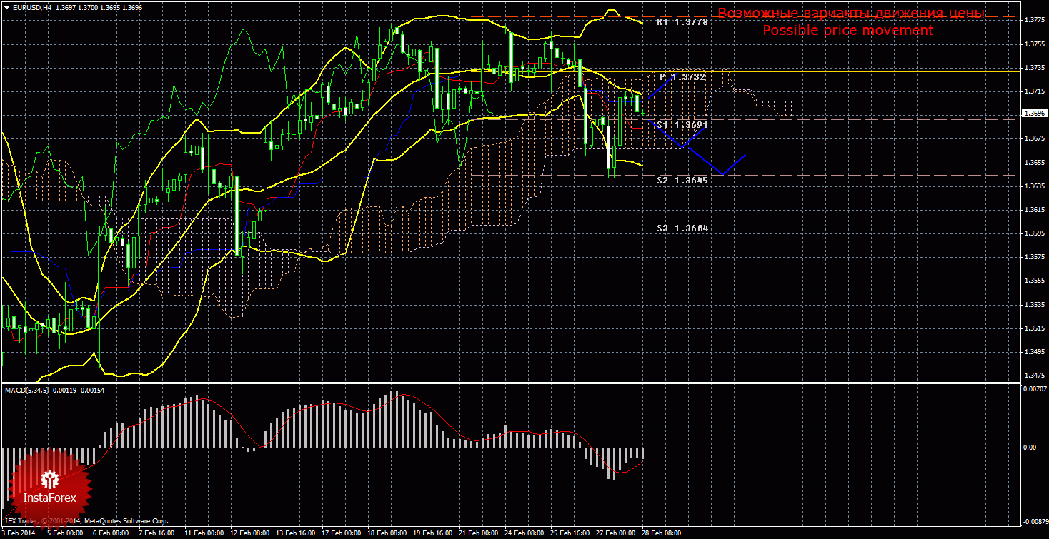Click 1.3715 on the price axis
The image size is (1049, 539).
1035,91
